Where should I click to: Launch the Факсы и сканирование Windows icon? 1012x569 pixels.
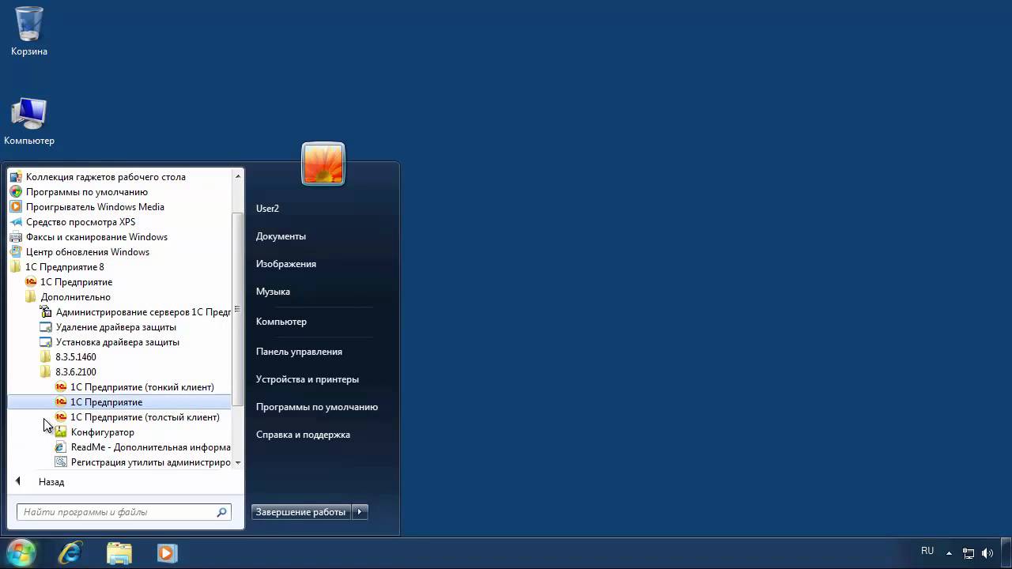click(x=16, y=237)
